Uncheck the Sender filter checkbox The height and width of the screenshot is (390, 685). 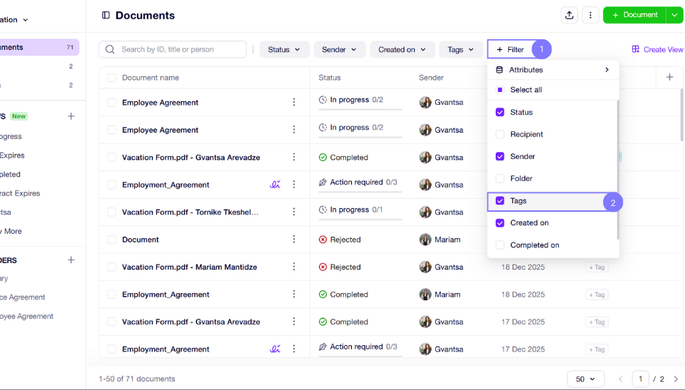(x=499, y=156)
